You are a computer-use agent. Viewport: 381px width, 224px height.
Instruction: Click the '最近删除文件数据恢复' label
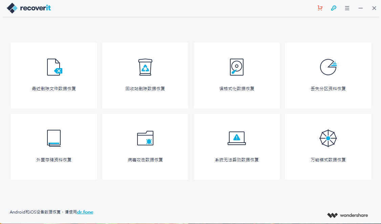[x=54, y=89]
